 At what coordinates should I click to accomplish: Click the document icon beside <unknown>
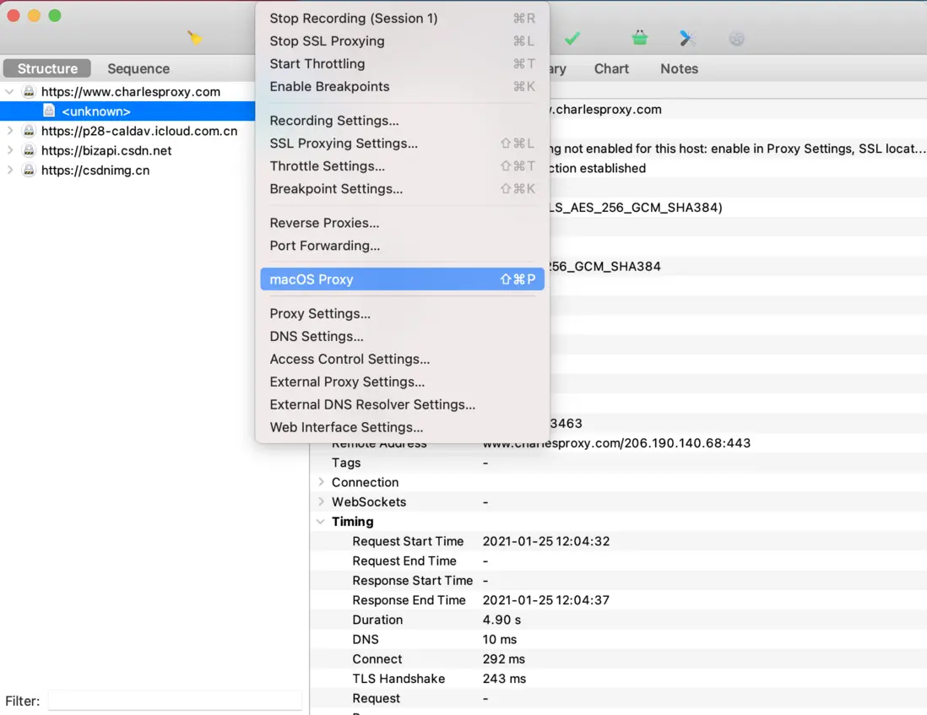pos(49,111)
